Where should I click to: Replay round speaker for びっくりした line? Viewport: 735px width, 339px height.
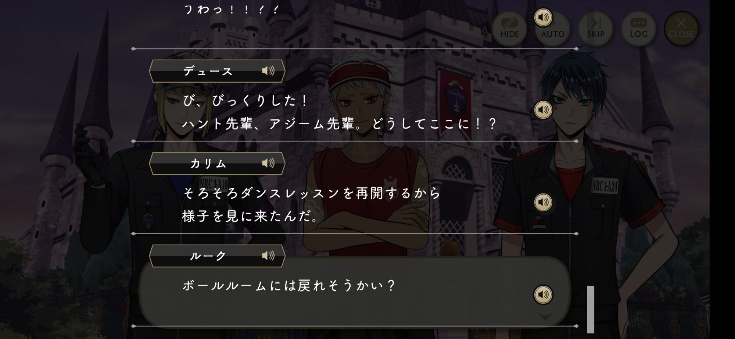click(x=543, y=110)
